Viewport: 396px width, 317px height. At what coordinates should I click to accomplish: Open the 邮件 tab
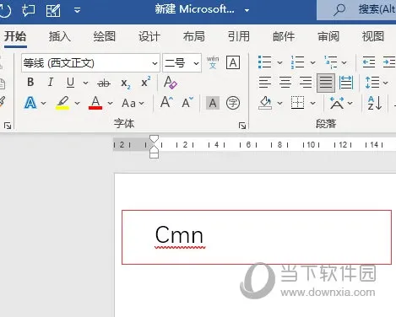[284, 36]
